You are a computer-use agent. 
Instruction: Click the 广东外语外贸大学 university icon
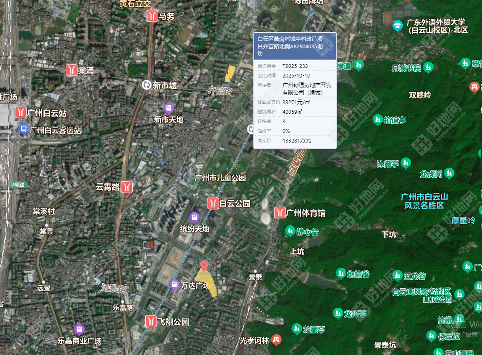(398, 25)
